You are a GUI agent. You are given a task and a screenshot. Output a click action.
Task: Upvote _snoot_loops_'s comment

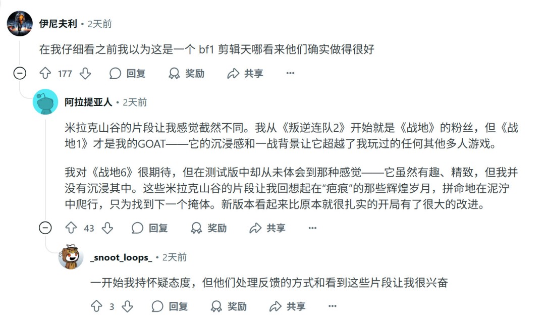click(96, 306)
